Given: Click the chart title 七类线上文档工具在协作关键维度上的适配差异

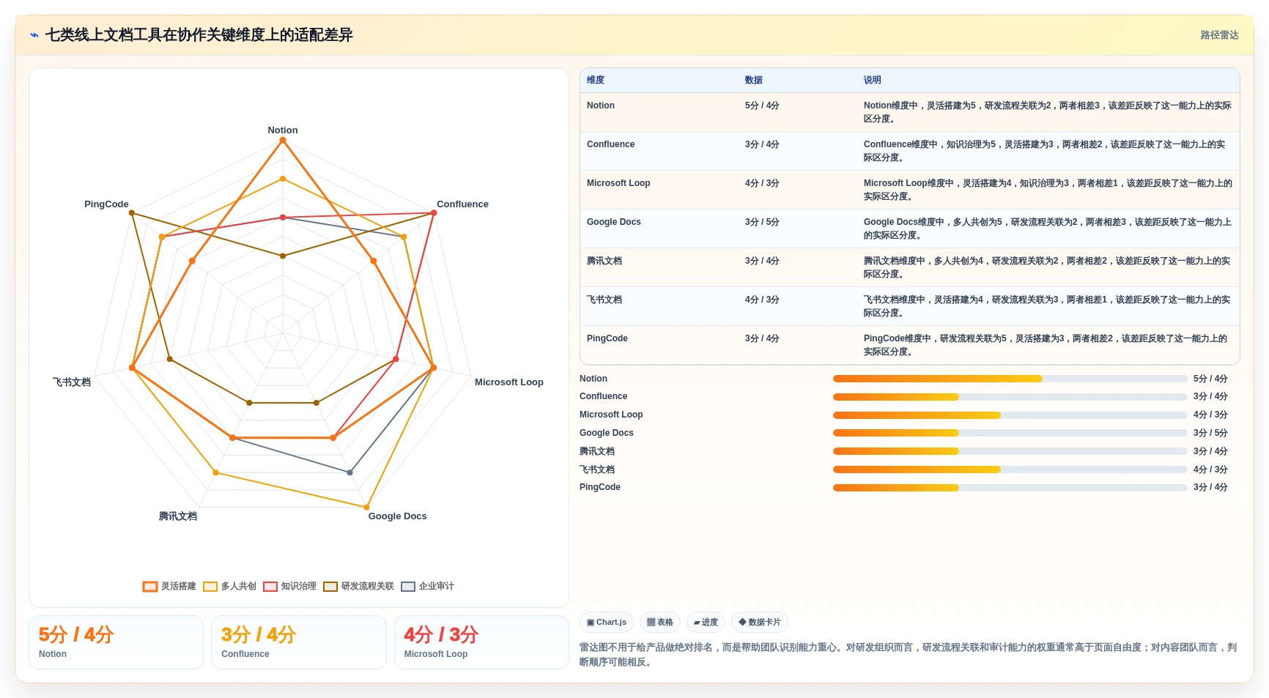Looking at the screenshot, I should coord(199,35).
